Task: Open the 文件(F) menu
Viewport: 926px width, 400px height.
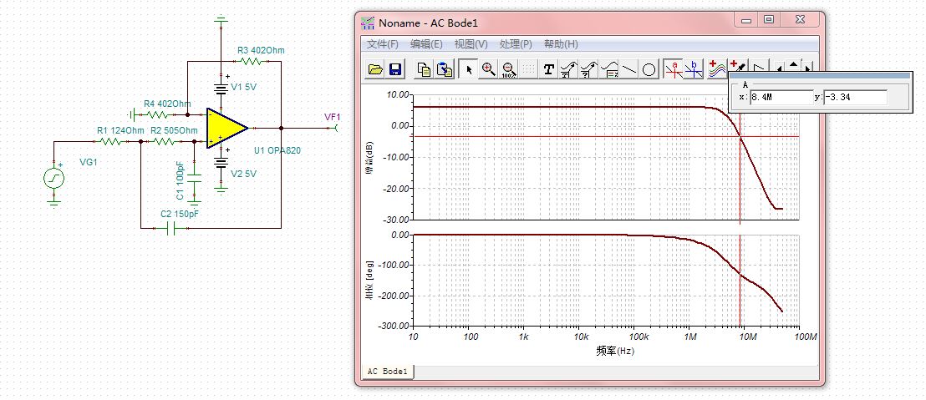Action: tap(382, 44)
